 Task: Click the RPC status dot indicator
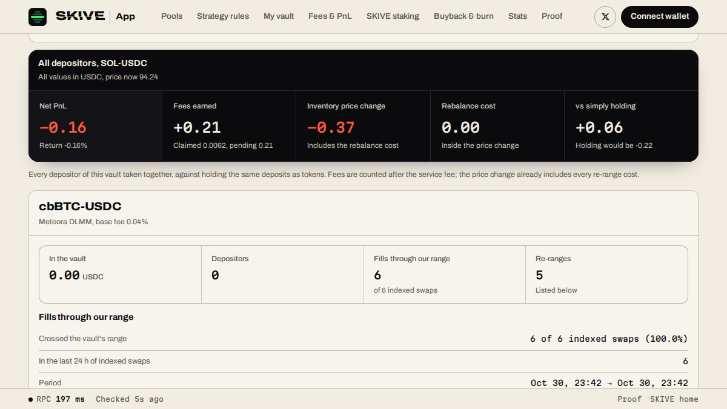click(31, 399)
